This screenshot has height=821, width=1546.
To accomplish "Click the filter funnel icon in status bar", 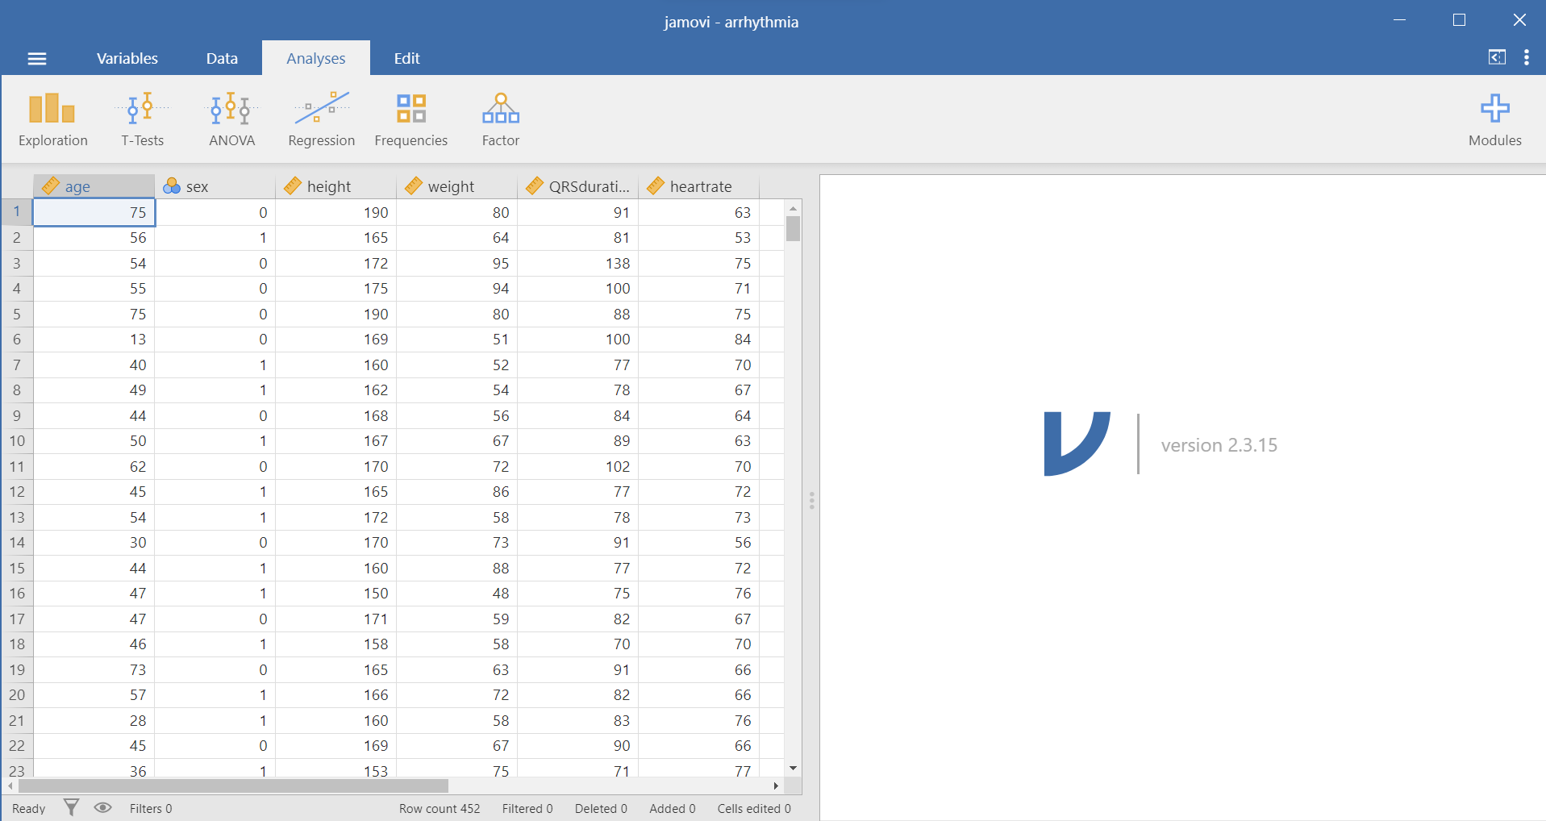I will pyautogui.click(x=71, y=807).
